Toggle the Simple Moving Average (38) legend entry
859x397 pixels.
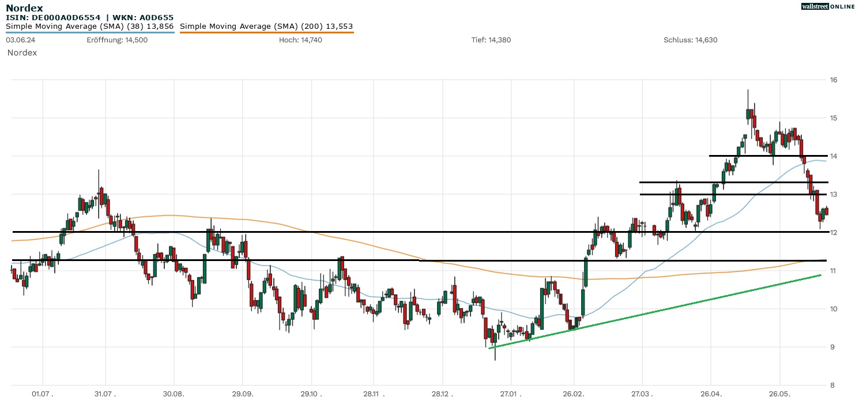point(89,26)
